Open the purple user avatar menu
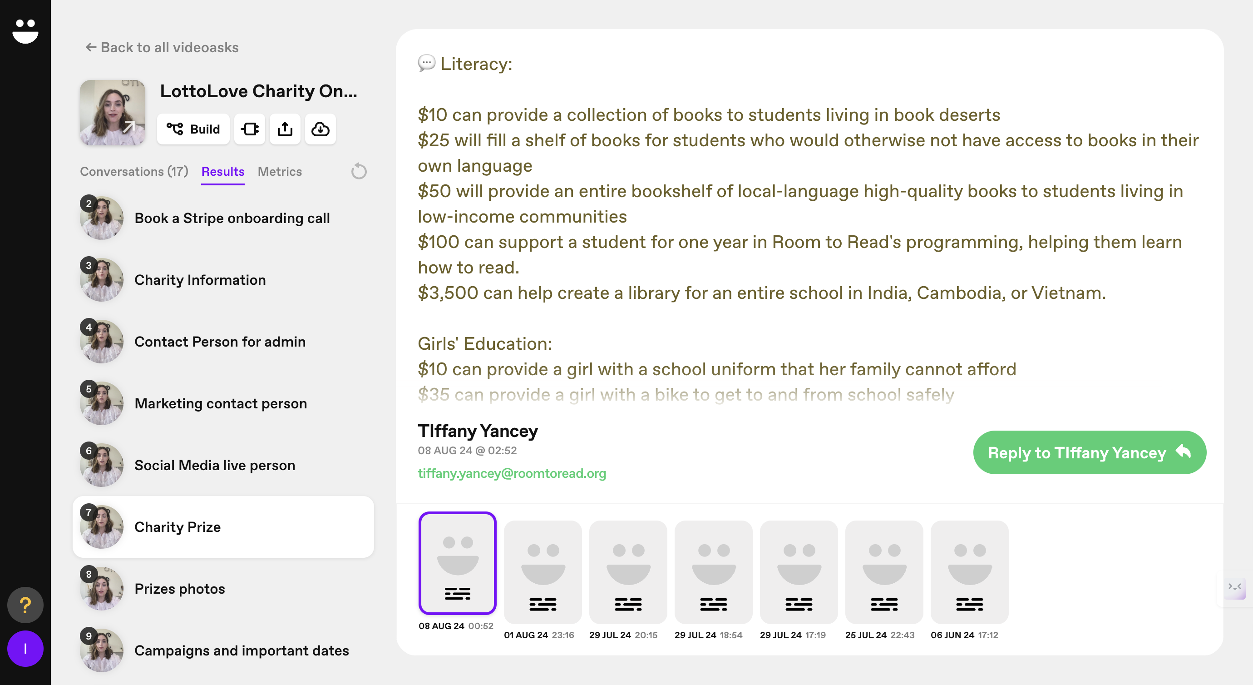Screen dimensions: 1253x685 pyautogui.click(x=25, y=649)
